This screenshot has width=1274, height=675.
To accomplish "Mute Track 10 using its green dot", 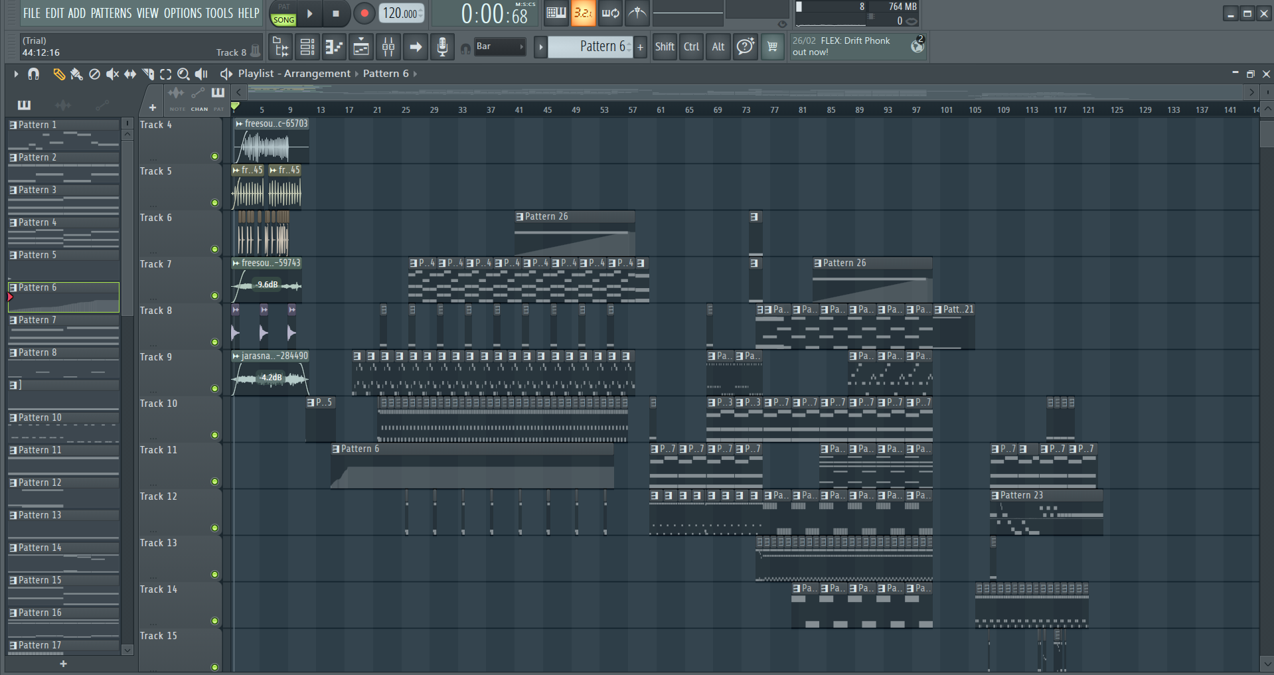I will click(x=214, y=435).
